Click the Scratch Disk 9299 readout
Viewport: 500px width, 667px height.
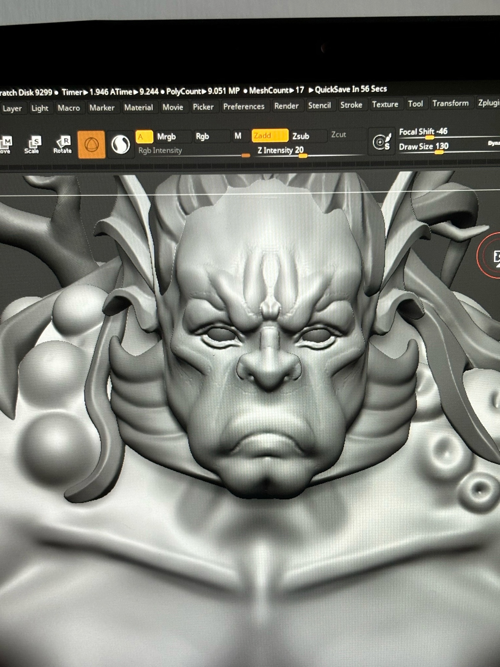26,93
